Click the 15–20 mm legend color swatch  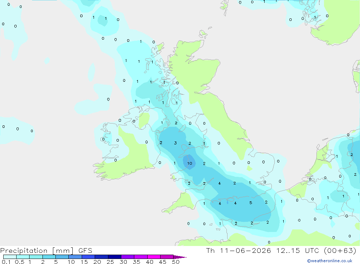89,257
